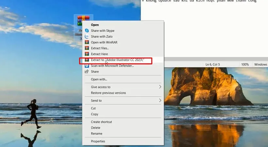Choose Share with Zalo

[x=123, y=36]
